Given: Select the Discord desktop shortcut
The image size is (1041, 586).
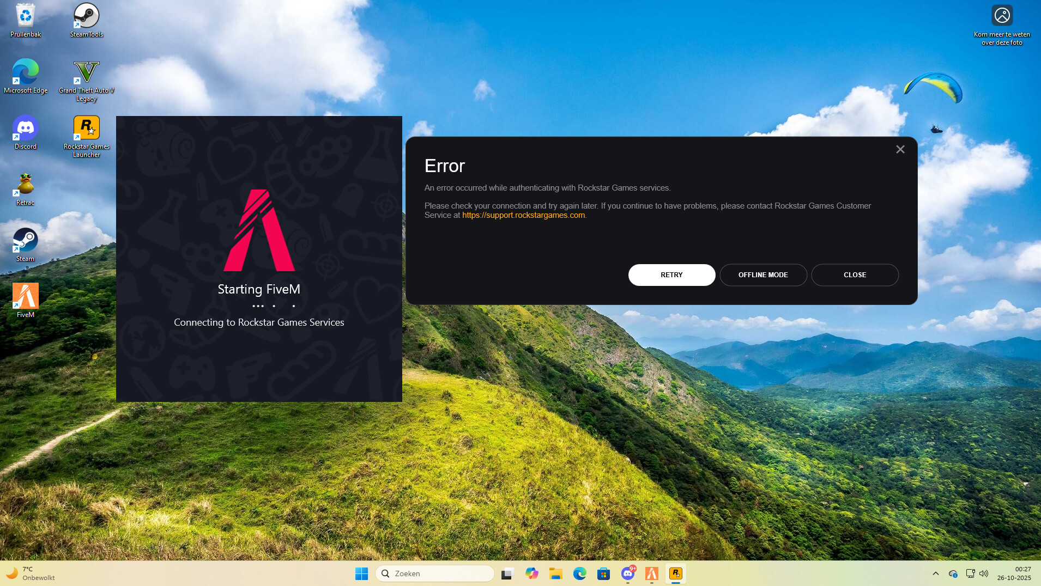Looking at the screenshot, I should [x=26, y=132].
